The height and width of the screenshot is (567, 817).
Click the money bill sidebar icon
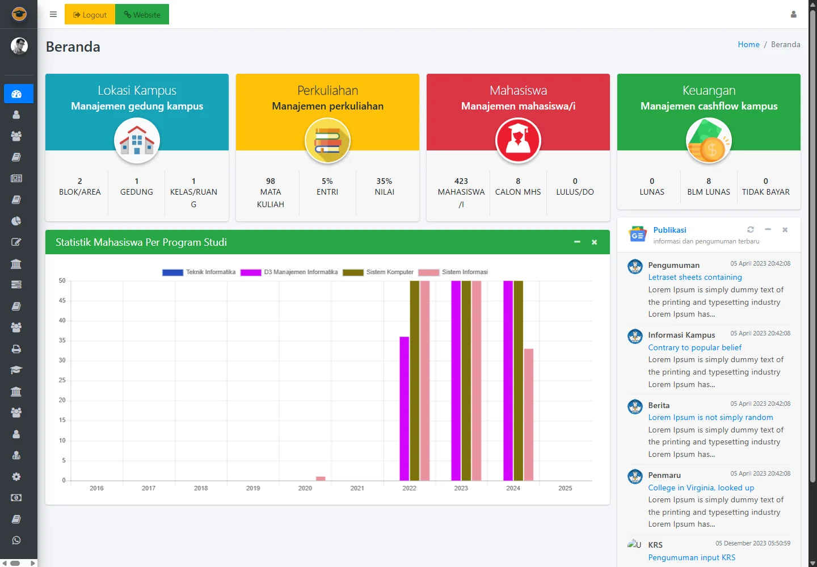click(16, 498)
